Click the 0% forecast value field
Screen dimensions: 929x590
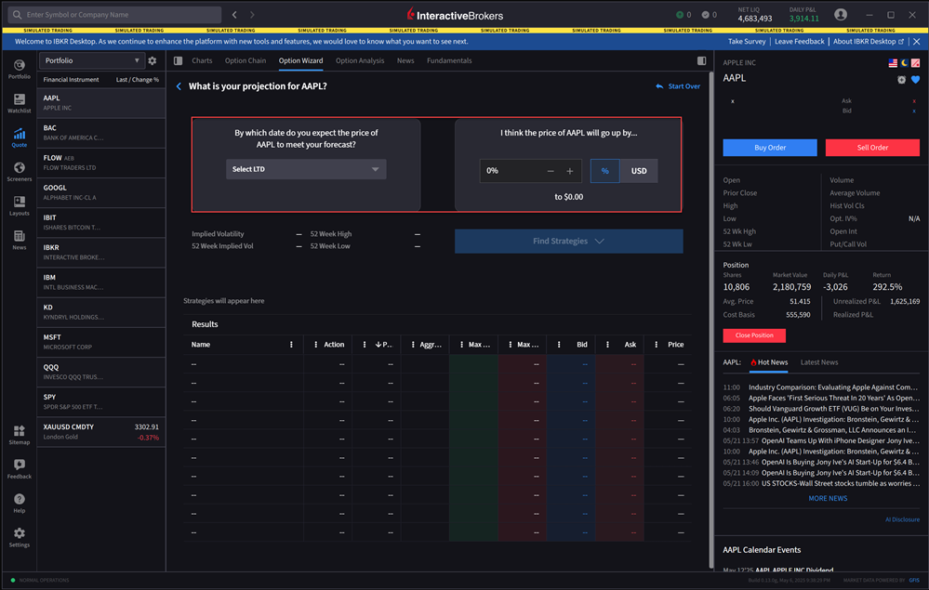512,171
